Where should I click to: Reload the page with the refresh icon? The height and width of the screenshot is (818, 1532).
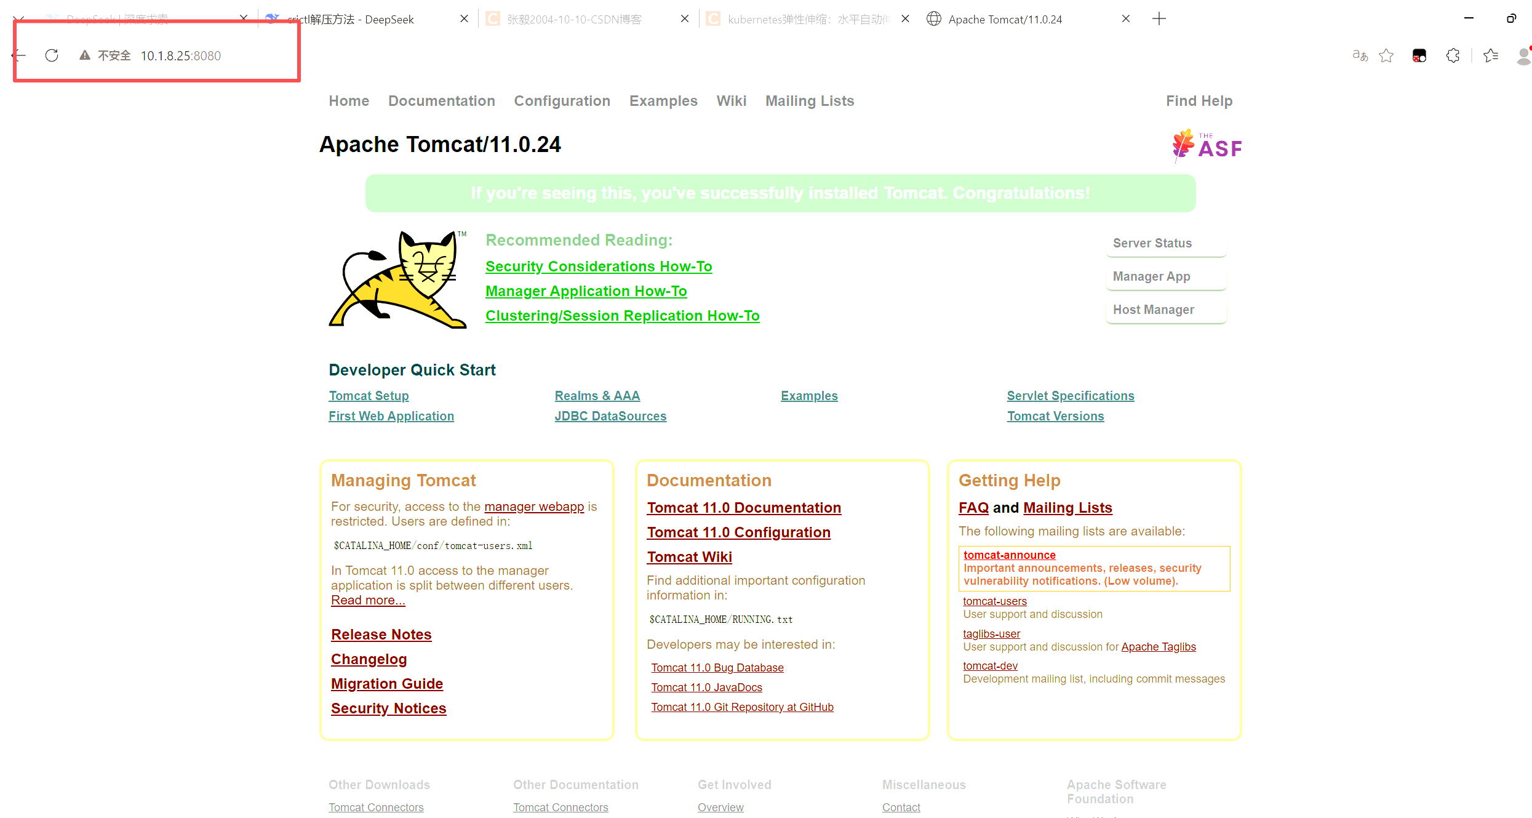pyautogui.click(x=52, y=55)
